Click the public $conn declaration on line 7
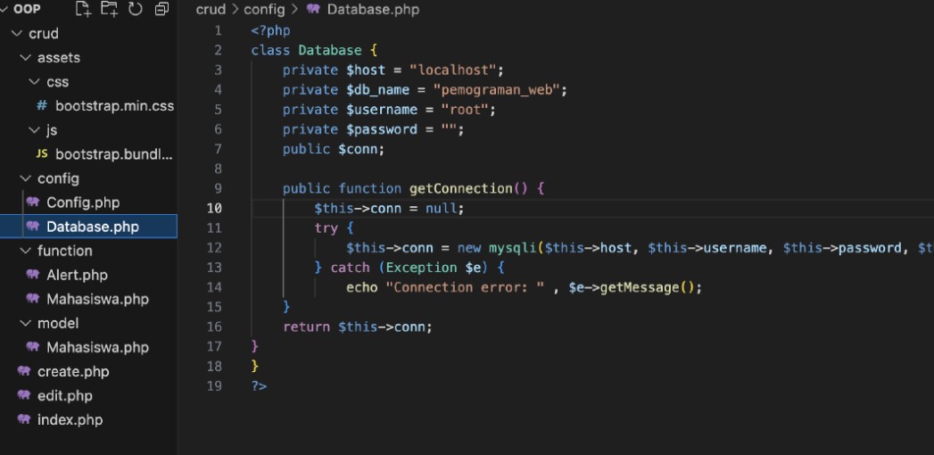 tap(334, 149)
